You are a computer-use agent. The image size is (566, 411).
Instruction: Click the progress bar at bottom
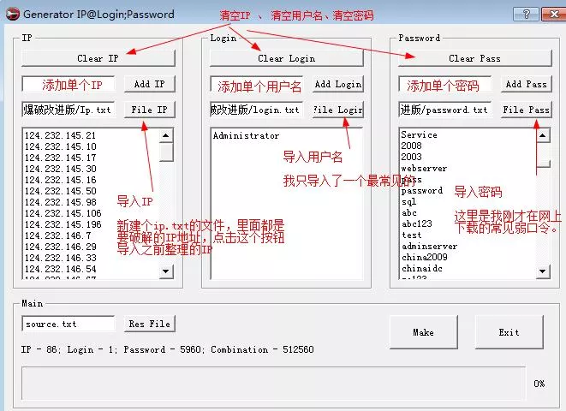click(x=273, y=384)
